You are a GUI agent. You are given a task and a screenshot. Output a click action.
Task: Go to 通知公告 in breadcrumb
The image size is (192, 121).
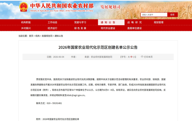59,36
